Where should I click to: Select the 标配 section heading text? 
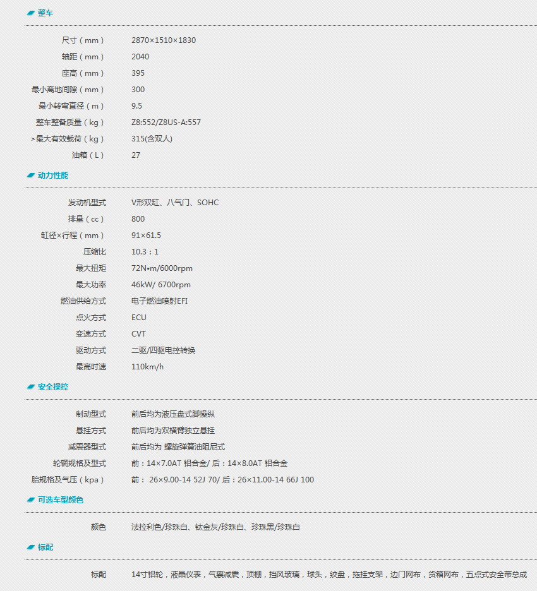45,547
